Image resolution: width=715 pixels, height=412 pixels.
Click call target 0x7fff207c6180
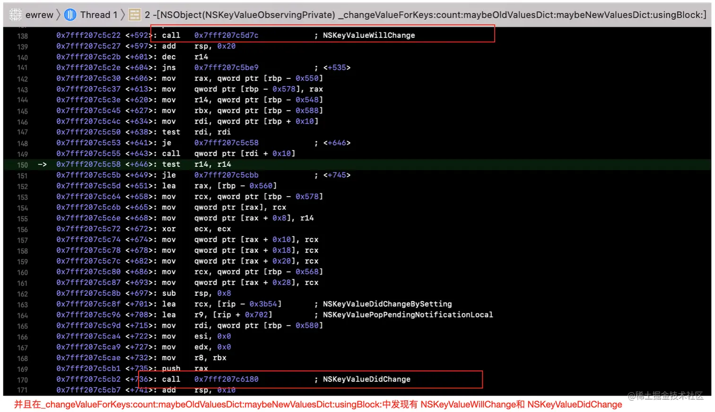[226, 379]
